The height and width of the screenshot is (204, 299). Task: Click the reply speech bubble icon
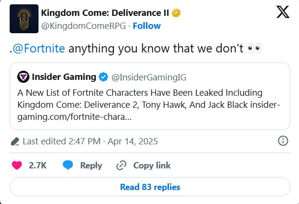point(68,166)
